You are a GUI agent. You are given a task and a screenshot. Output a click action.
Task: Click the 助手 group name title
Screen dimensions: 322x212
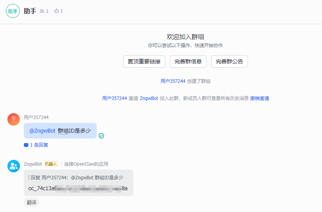click(30, 11)
